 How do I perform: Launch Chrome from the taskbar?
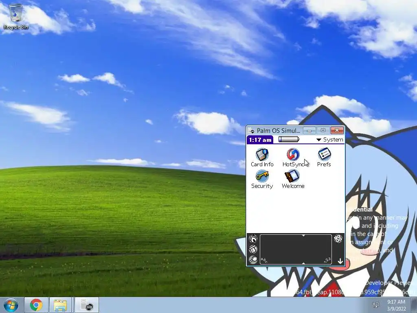point(36,305)
